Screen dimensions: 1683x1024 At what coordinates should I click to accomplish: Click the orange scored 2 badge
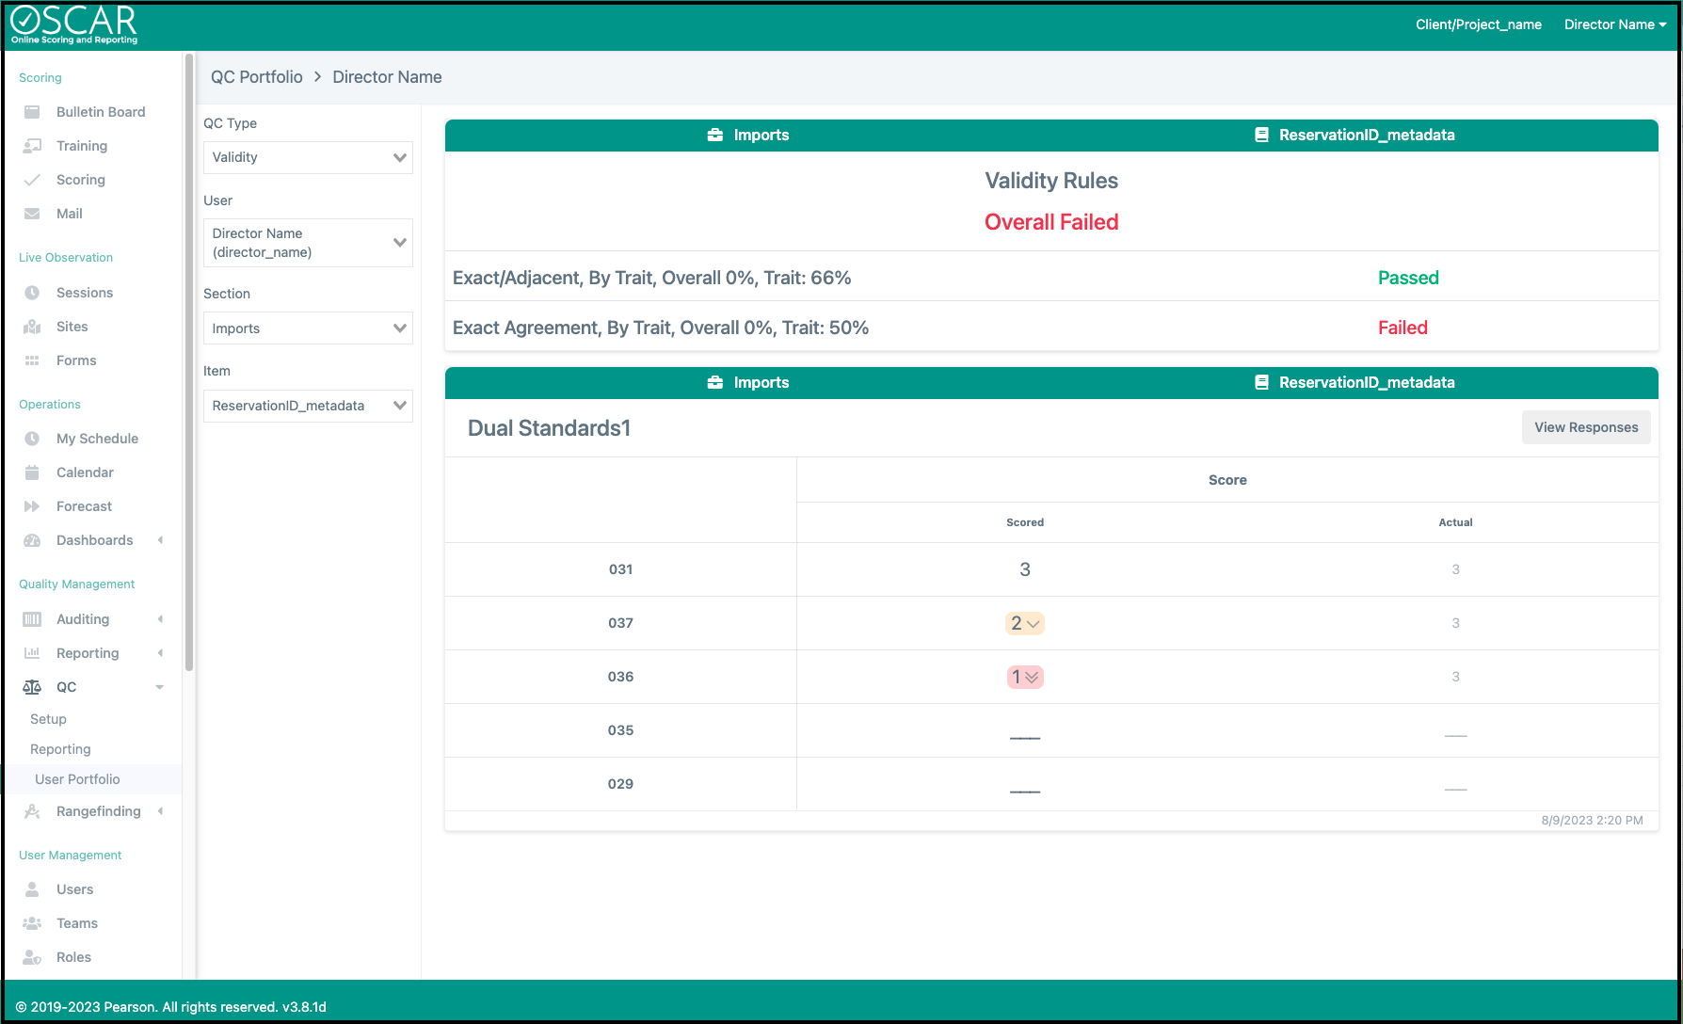[1024, 623]
